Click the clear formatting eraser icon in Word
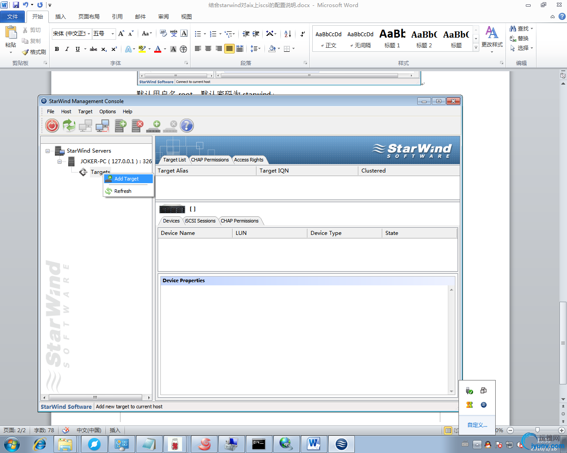The height and width of the screenshot is (453, 567). pyautogui.click(x=163, y=34)
